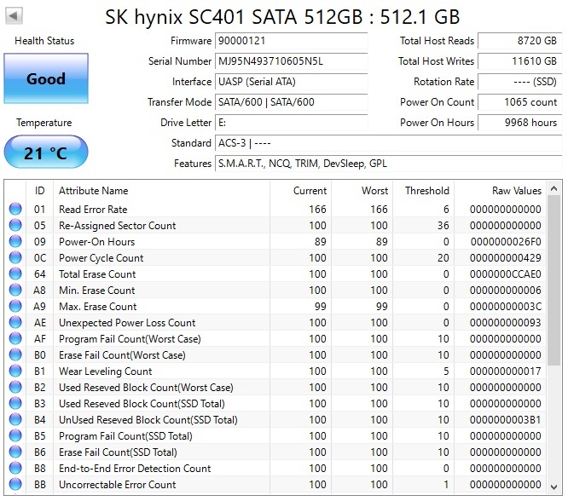Click status circle for UnUsed Reseved Block Count

click(x=15, y=419)
